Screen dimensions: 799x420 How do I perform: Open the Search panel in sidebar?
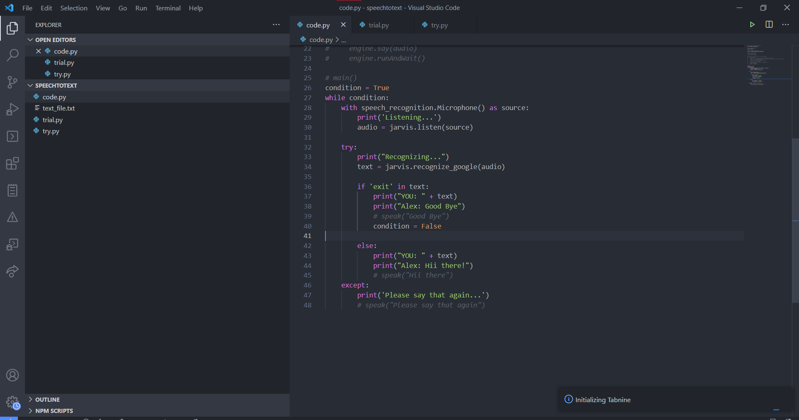[x=13, y=54]
